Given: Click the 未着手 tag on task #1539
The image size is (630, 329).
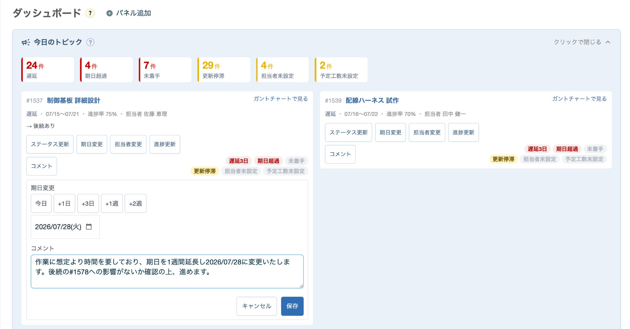Looking at the screenshot, I should pyautogui.click(x=595, y=149).
